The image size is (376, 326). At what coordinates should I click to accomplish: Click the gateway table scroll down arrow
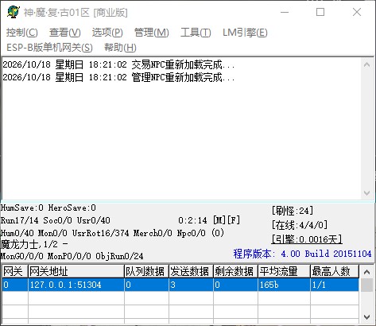[367, 317]
